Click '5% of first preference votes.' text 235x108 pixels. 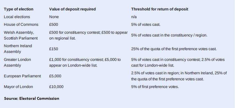(155, 87)
